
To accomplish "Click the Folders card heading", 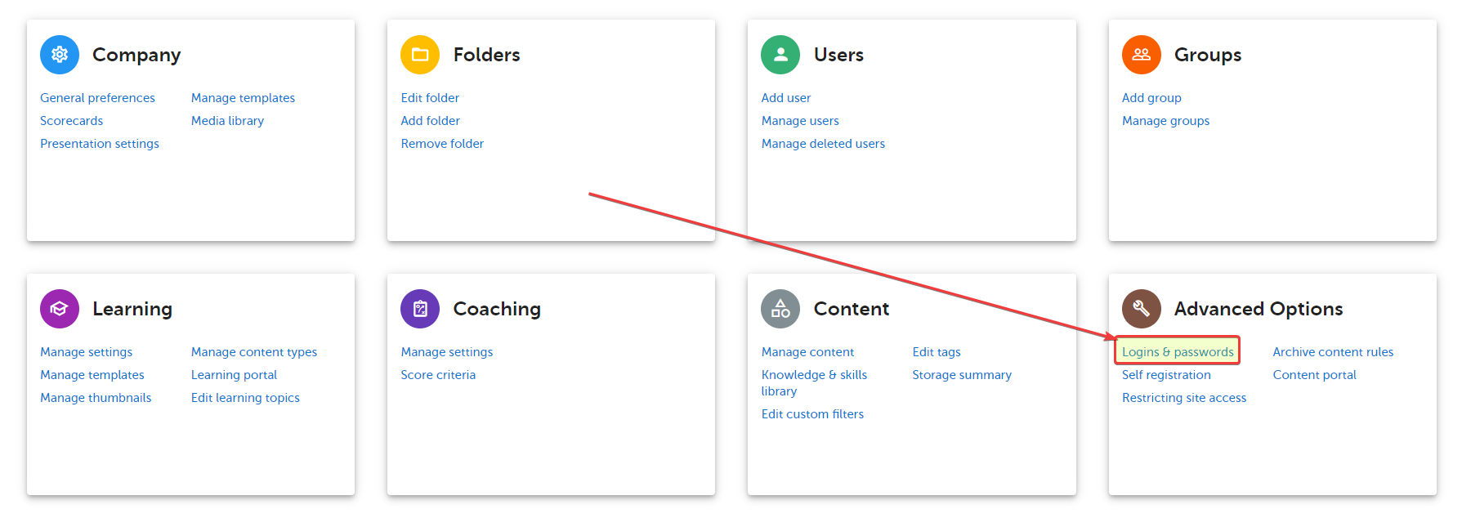I will coord(486,55).
